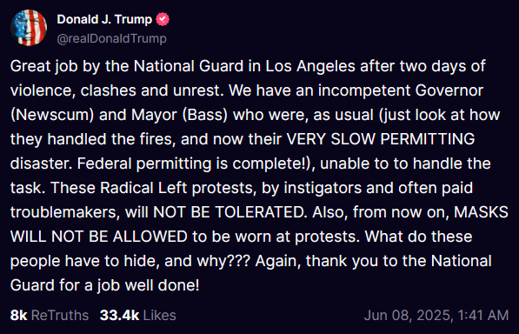This screenshot has width=519, height=334.
Task: Click the why??? text
Action: point(223,262)
